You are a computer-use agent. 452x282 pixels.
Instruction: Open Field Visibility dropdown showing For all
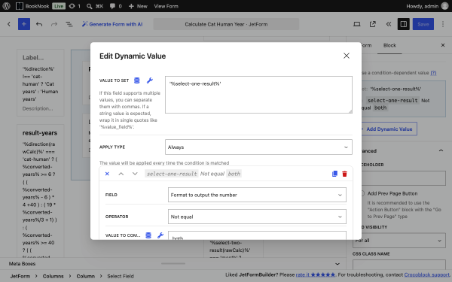point(399,241)
